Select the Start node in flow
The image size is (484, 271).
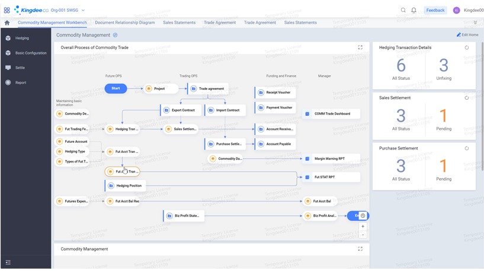pos(116,89)
